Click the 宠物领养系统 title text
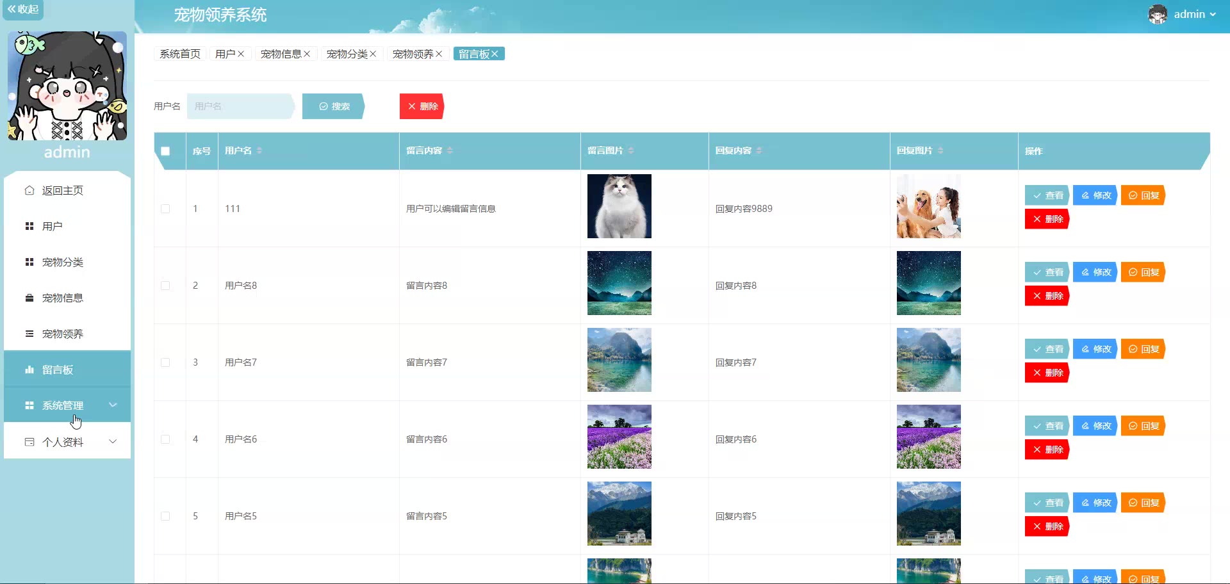Screen dimensions: 1230x584 pos(220,15)
